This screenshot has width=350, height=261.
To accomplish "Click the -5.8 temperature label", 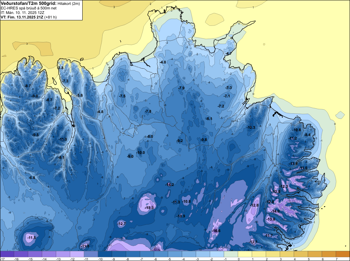I will click(x=80, y=96).
